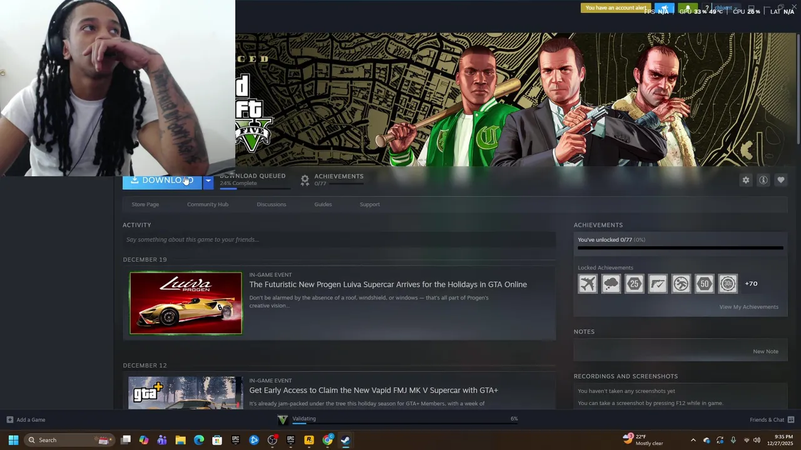Open the Futuristic New Progen Luiva Supercar article

point(388,284)
